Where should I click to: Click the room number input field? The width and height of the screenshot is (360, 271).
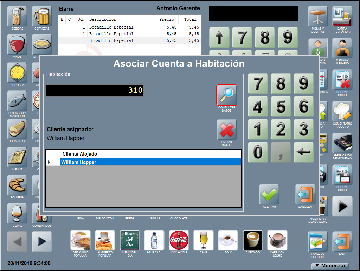tap(95, 90)
